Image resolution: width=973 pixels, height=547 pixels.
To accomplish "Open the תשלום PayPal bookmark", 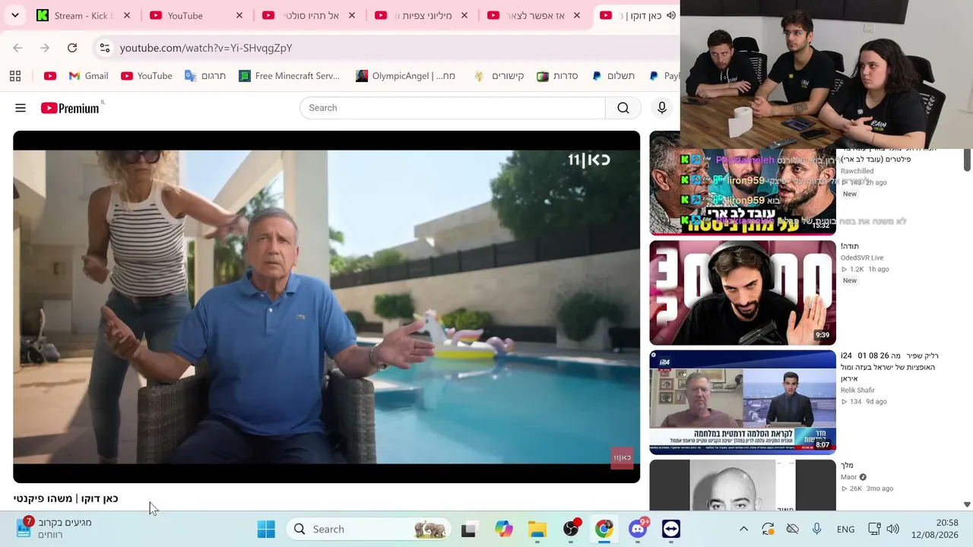I will tap(613, 76).
